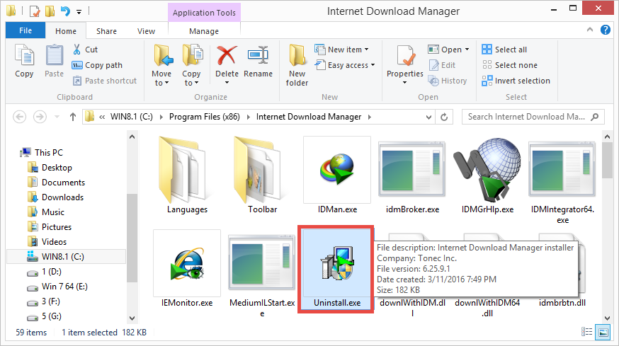
Task: Open the New item dropdown
Action: [341, 50]
